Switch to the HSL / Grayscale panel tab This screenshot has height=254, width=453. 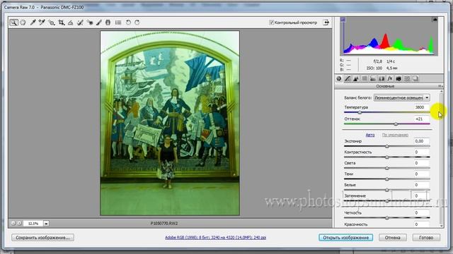(365, 78)
